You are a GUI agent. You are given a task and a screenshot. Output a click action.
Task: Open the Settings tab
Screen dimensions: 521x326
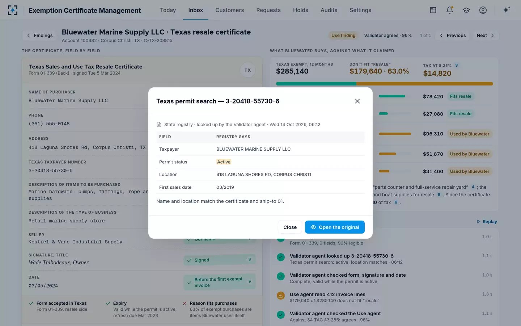click(x=360, y=10)
